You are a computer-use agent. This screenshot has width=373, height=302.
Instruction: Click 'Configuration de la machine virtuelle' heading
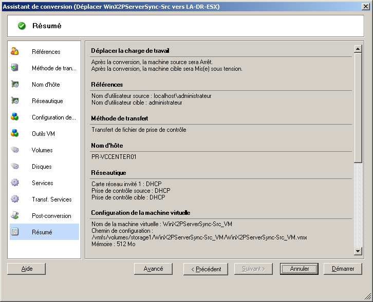[x=141, y=212]
